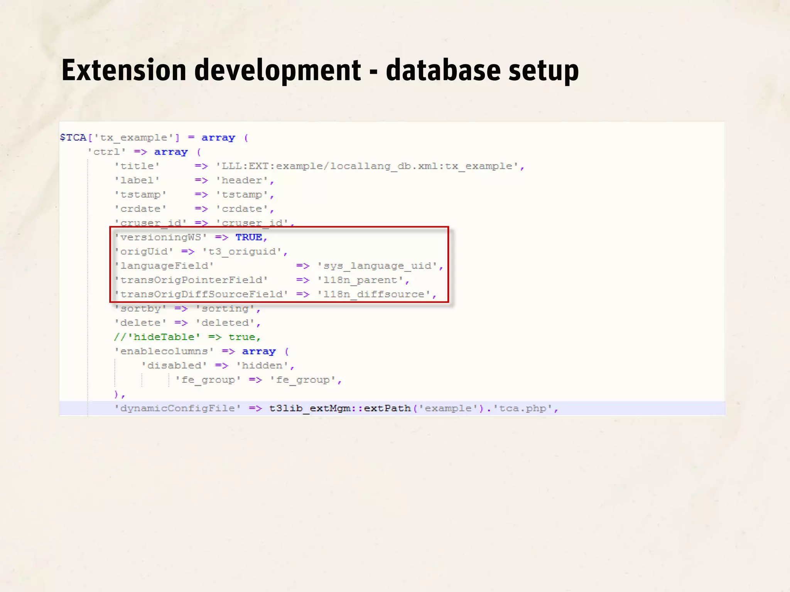Click the "'origUid' => 't3_origuid'" line
Image resolution: width=790 pixels, height=592 pixels.
(x=201, y=252)
